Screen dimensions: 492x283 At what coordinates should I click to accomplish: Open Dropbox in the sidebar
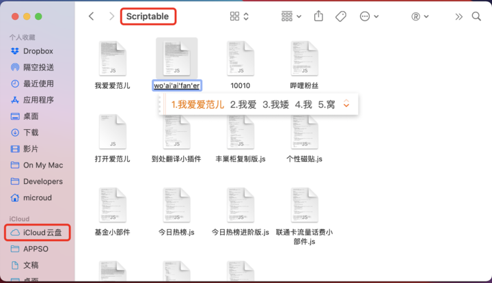pyautogui.click(x=31, y=51)
